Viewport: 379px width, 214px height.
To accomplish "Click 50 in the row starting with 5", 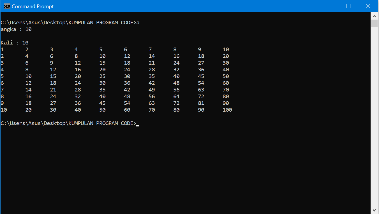I will point(226,76).
